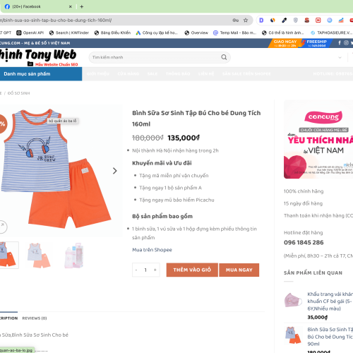Open the red S extension icon
This screenshot has height=353, width=353.
[307, 20]
